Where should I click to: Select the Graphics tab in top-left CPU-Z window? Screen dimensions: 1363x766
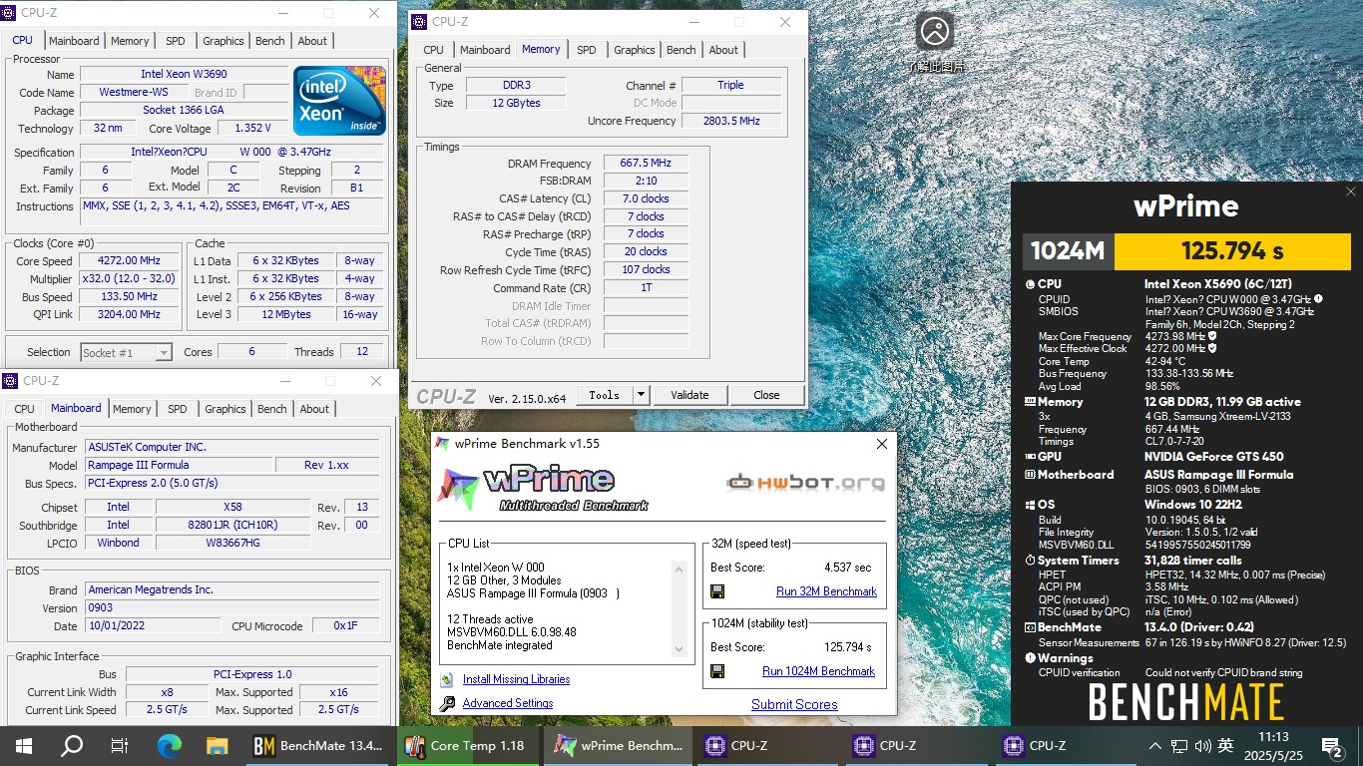(x=223, y=41)
